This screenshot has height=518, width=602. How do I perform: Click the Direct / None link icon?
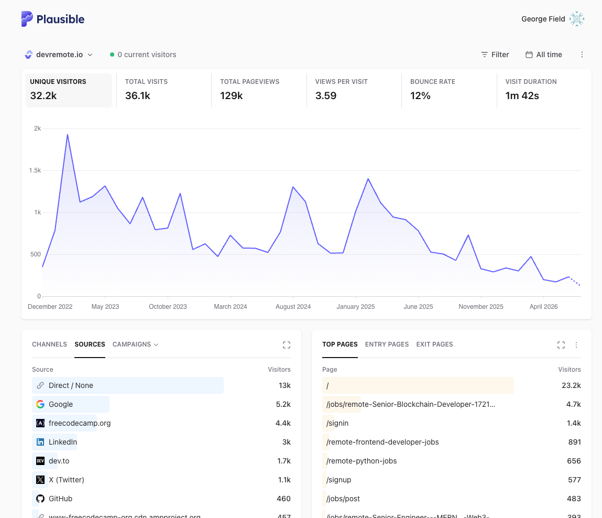(40, 385)
